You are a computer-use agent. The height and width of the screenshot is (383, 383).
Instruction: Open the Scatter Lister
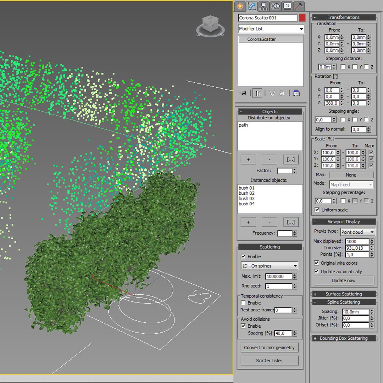(x=270, y=361)
